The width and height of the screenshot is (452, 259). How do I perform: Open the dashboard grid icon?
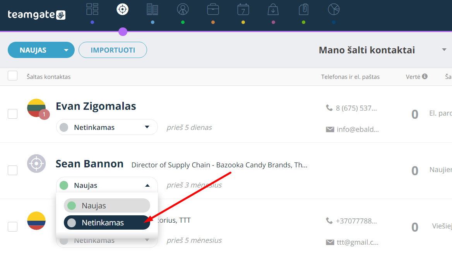click(92, 9)
